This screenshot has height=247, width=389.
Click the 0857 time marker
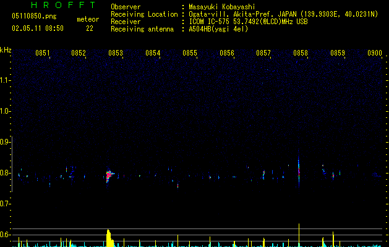click(x=263, y=53)
